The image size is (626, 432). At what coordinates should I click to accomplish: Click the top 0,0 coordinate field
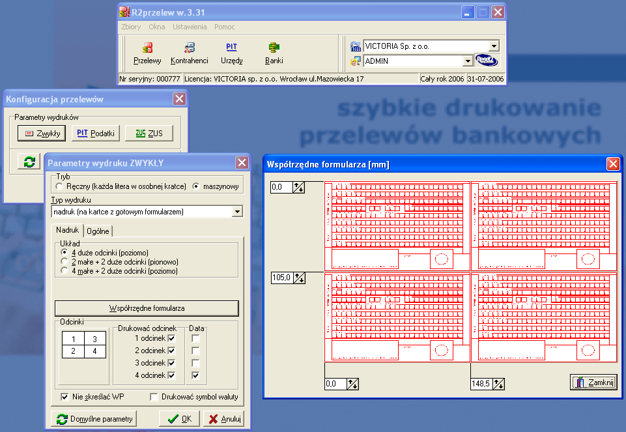point(282,187)
